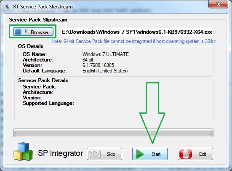Image resolution: width=232 pixels, height=171 pixels.
Task: Click the Browse button
Action: point(33,32)
